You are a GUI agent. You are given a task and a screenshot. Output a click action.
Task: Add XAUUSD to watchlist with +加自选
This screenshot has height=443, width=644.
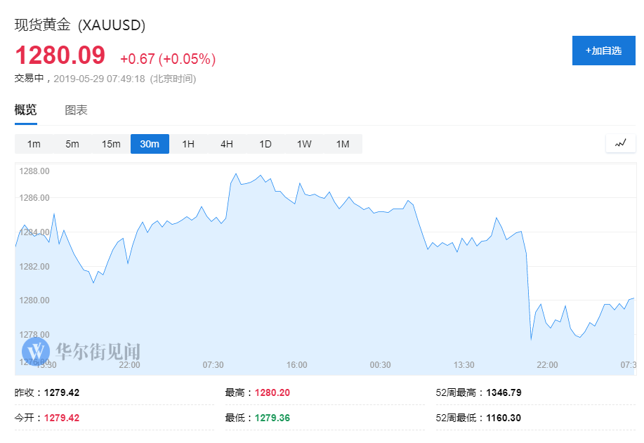pyautogui.click(x=603, y=51)
